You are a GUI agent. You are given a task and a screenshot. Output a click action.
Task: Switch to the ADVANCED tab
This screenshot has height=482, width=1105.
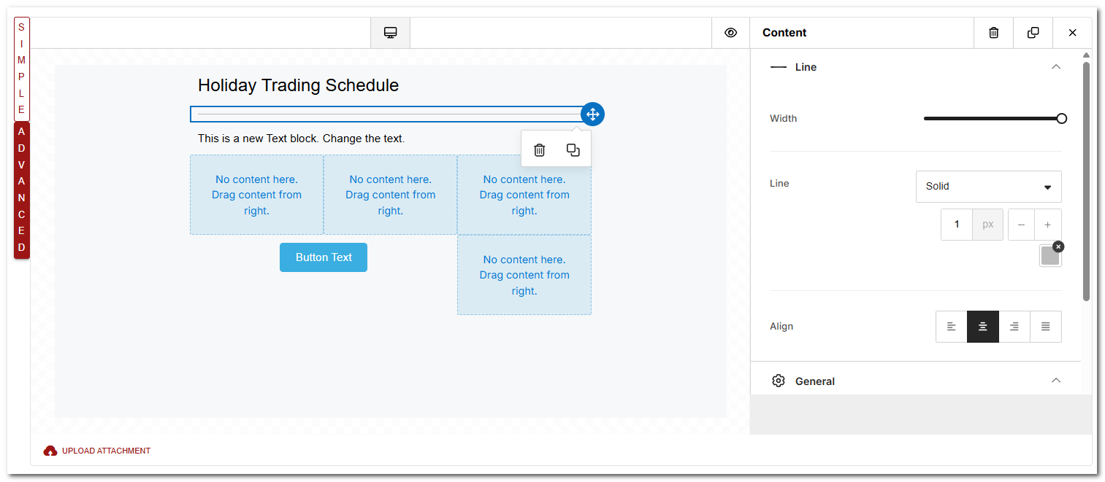click(22, 190)
